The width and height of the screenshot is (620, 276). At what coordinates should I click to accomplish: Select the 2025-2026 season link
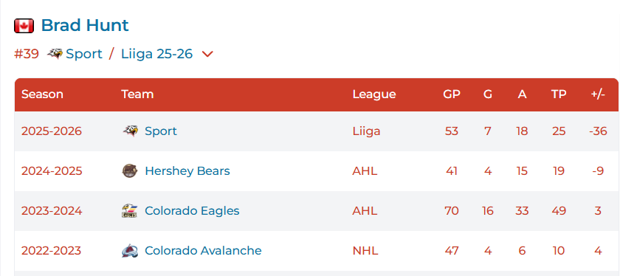coord(52,131)
